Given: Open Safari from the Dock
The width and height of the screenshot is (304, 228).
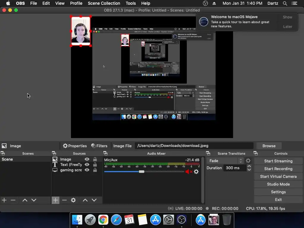Looking at the screenshot, I should pyautogui.click(x=116, y=220).
